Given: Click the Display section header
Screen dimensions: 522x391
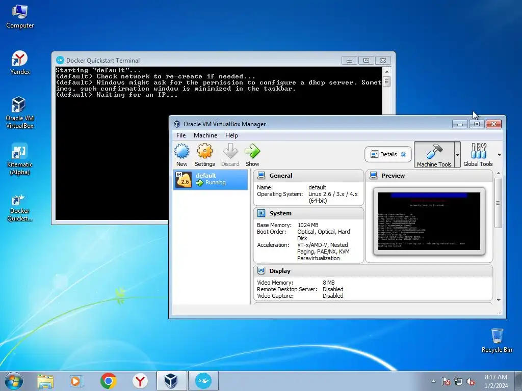Looking at the screenshot, I should (x=373, y=271).
